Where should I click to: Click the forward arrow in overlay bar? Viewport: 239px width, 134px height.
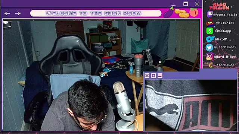click(18, 13)
